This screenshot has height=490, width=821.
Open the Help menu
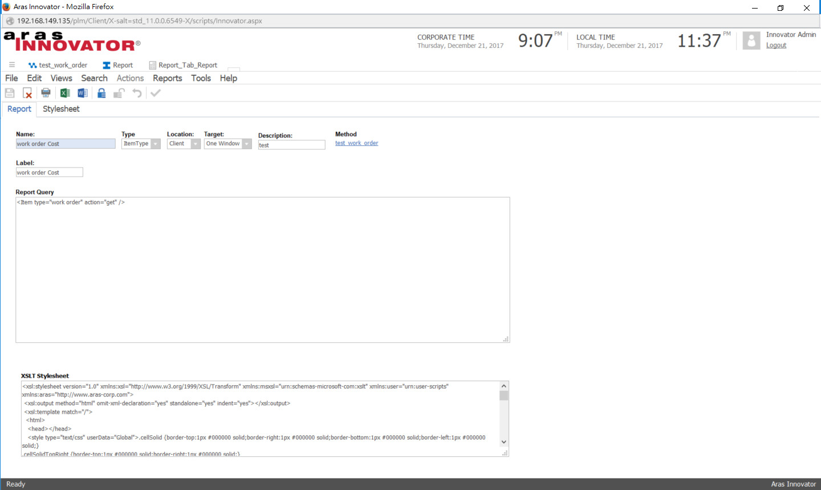pyautogui.click(x=229, y=78)
